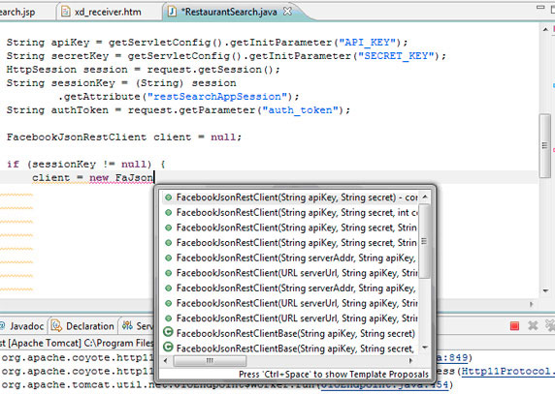Screen dimensions: 555x394
Task: Terminate the running server with red stop
Action: 514,326
